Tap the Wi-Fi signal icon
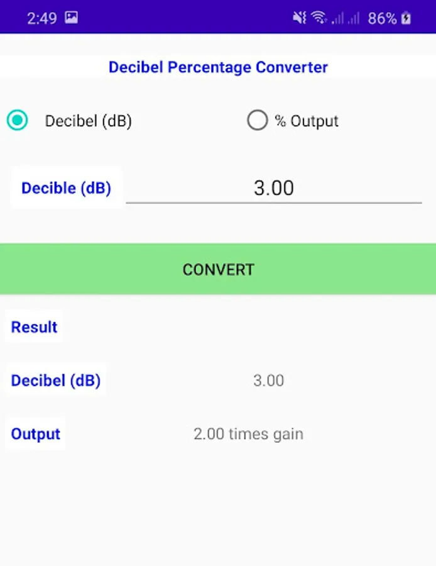The height and width of the screenshot is (566, 436). pos(319,18)
